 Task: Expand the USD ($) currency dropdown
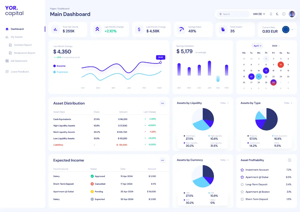(259, 14)
